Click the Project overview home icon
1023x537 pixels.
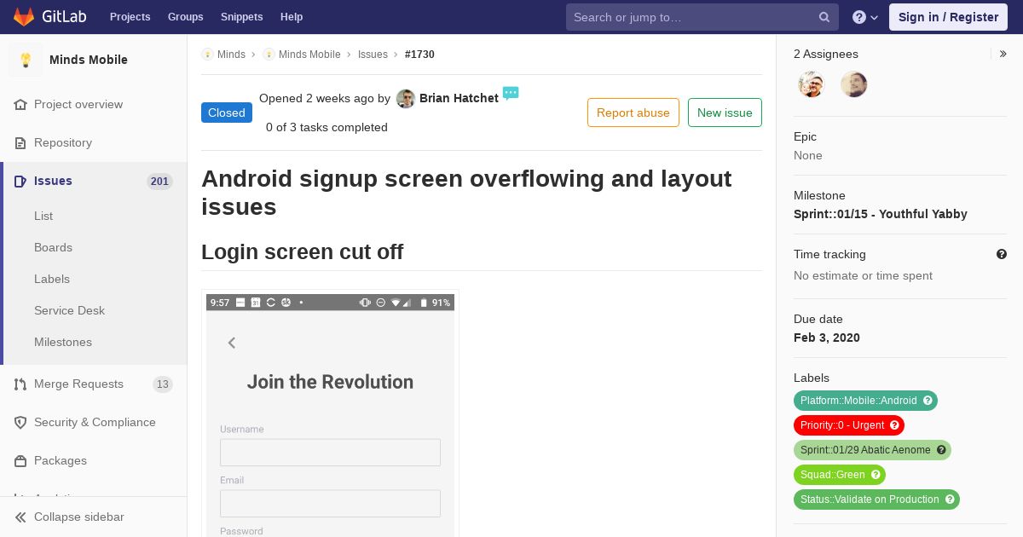[20, 104]
